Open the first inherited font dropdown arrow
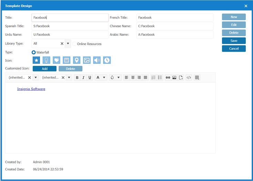 (36, 78)
